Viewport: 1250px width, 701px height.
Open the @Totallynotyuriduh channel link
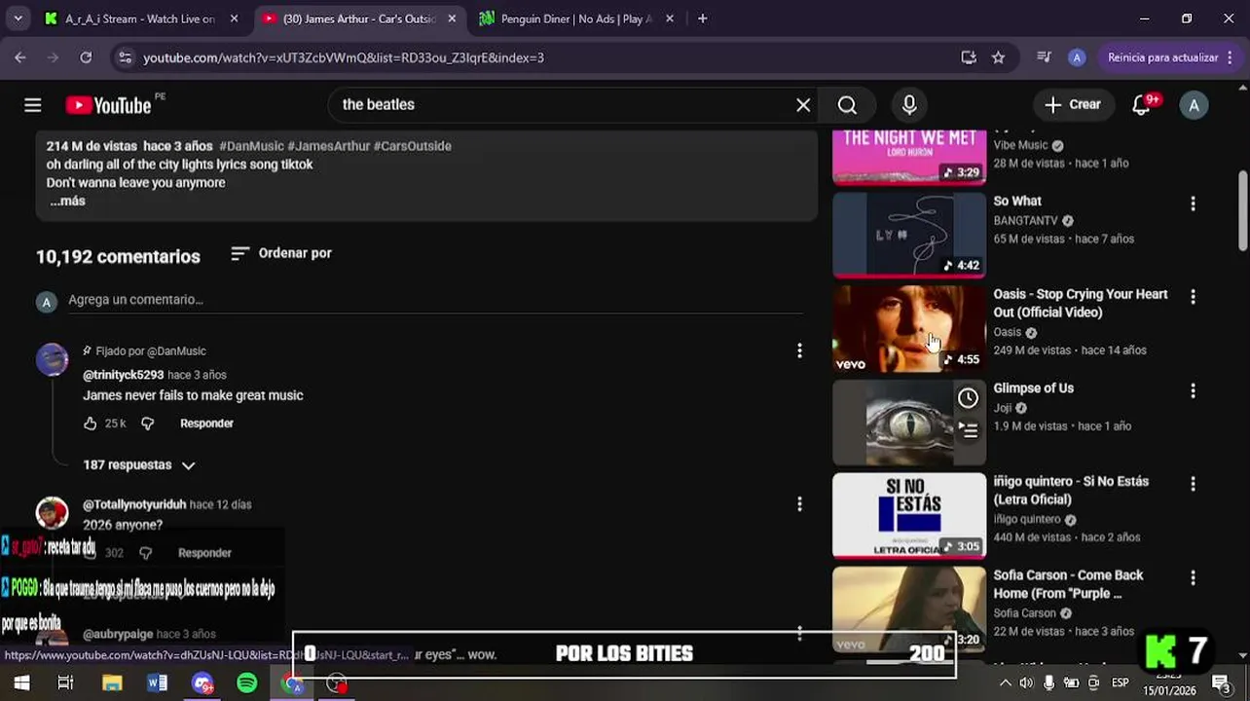pyautogui.click(x=134, y=504)
